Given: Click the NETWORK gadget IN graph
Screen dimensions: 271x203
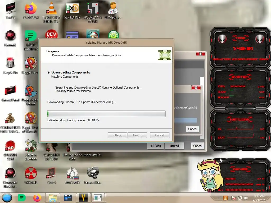Looking at the screenshot, I should [241, 128].
